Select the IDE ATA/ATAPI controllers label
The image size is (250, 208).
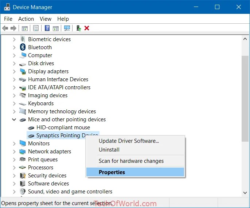[59, 87]
